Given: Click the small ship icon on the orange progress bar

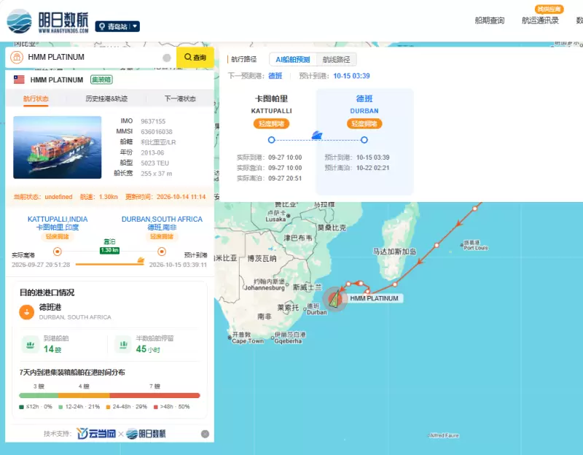Looking at the screenshot, I should (141, 260).
